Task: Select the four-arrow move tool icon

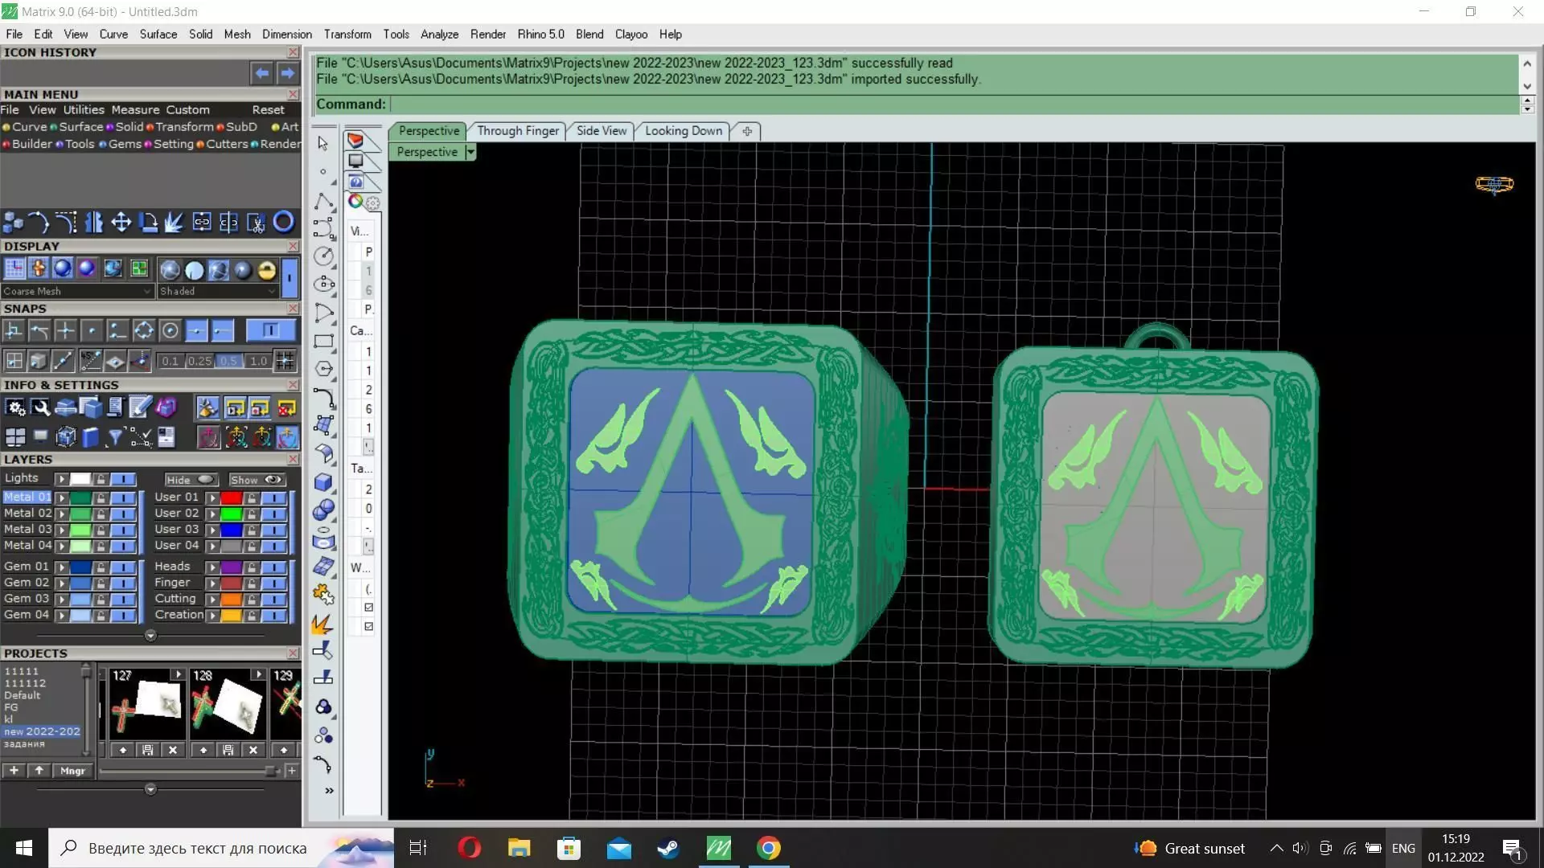Action: (121, 222)
